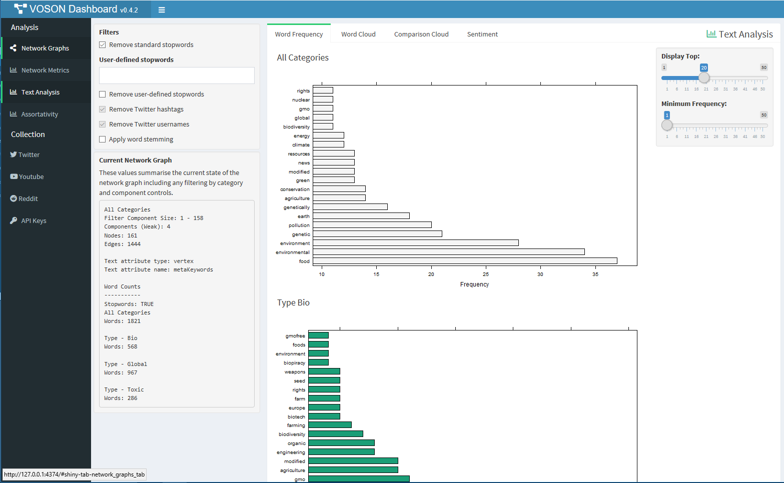Click the user-defined stopwords input field
This screenshot has width=784, height=483.
click(176, 75)
